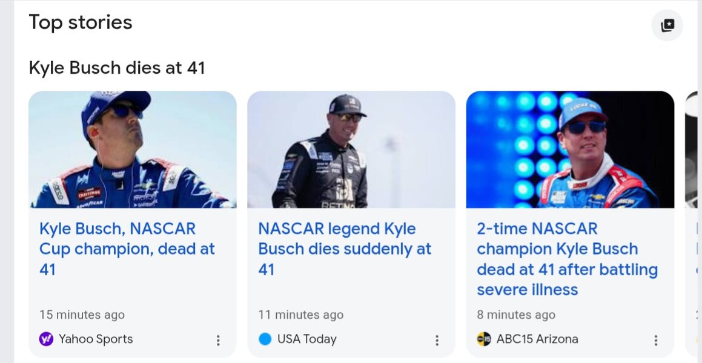Click the Yahoo Sports article photo thumbnail

pyautogui.click(x=133, y=150)
